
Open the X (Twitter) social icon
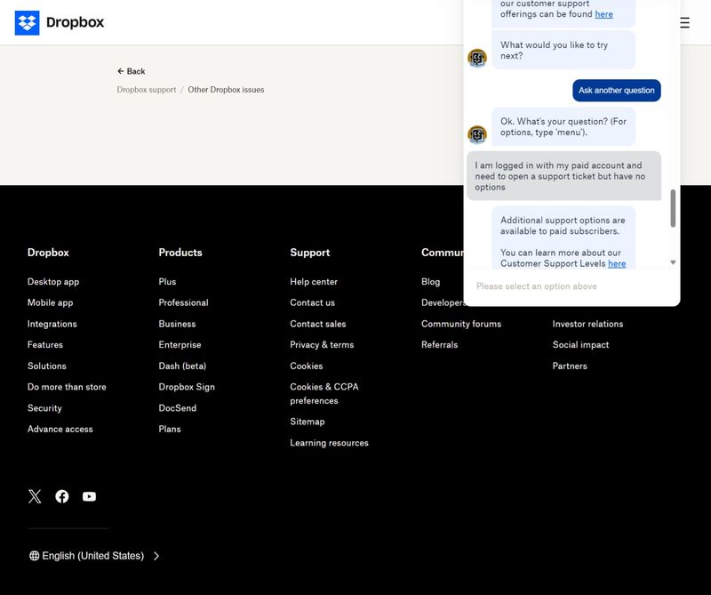coord(35,496)
